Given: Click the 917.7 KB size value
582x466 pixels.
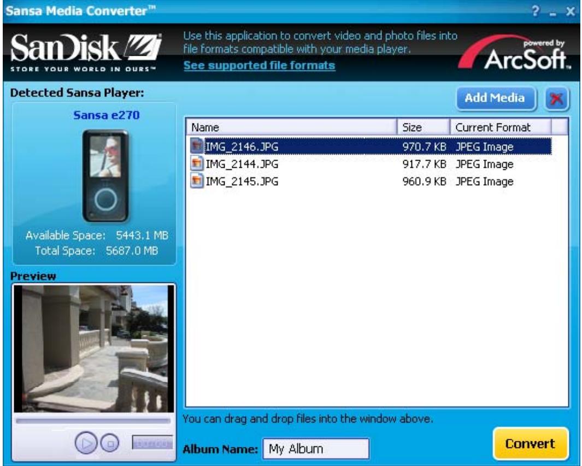Looking at the screenshot, I should tap(424, 164).
